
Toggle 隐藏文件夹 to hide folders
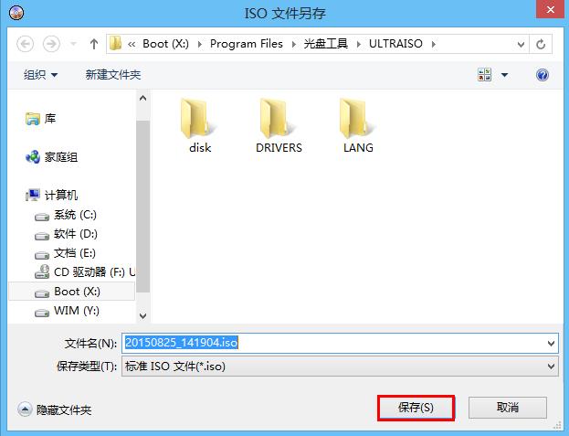pos(55,409)
